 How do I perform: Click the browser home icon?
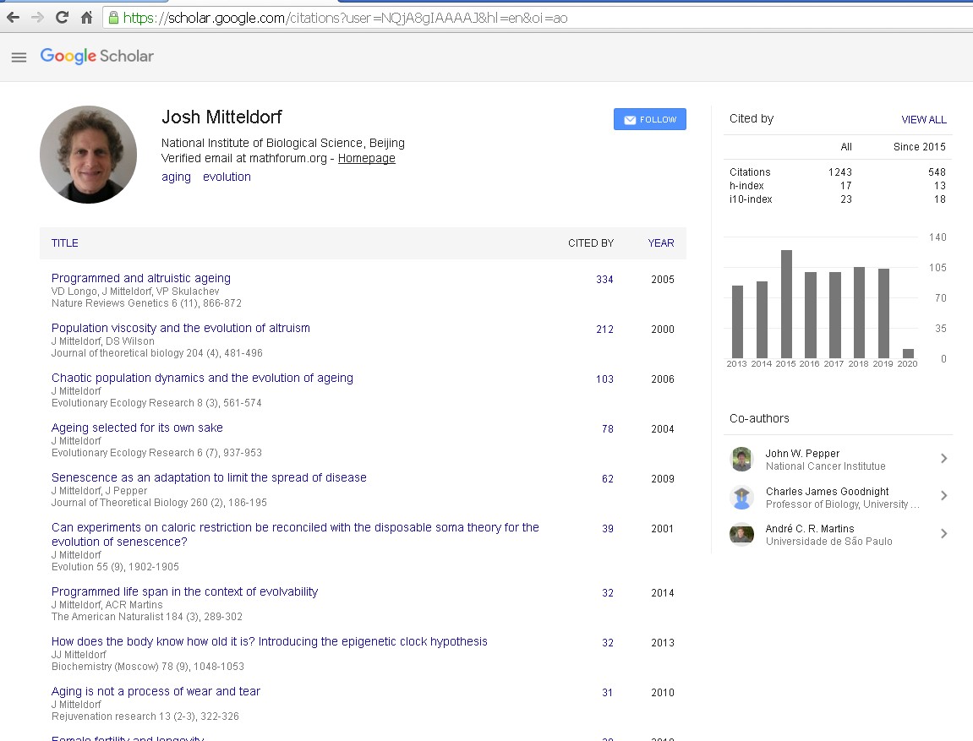coord(86,17)
